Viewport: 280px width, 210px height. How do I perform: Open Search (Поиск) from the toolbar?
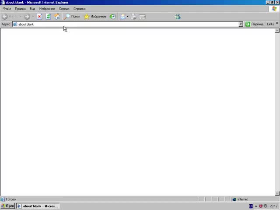coord(72,17)
